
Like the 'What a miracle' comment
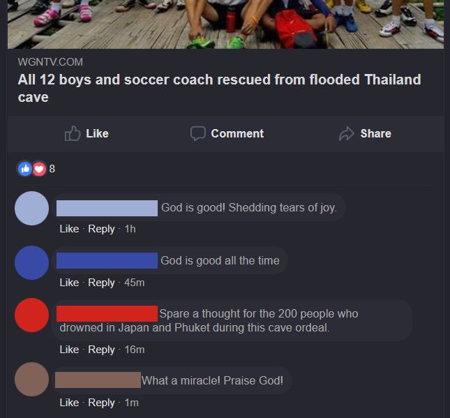point(69,403)
